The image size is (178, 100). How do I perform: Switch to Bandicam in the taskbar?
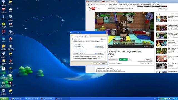click(62, 99)
